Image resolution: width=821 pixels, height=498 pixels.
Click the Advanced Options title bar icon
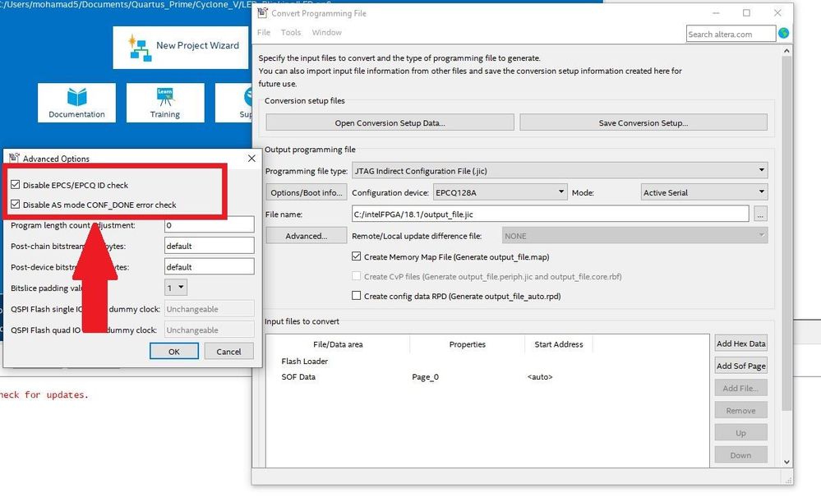click(14, 158)
